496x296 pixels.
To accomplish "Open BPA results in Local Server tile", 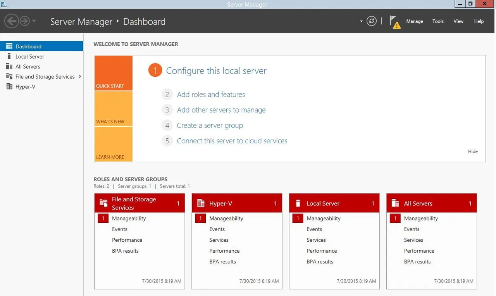I will pyautogui.click(x=320, y=262).
